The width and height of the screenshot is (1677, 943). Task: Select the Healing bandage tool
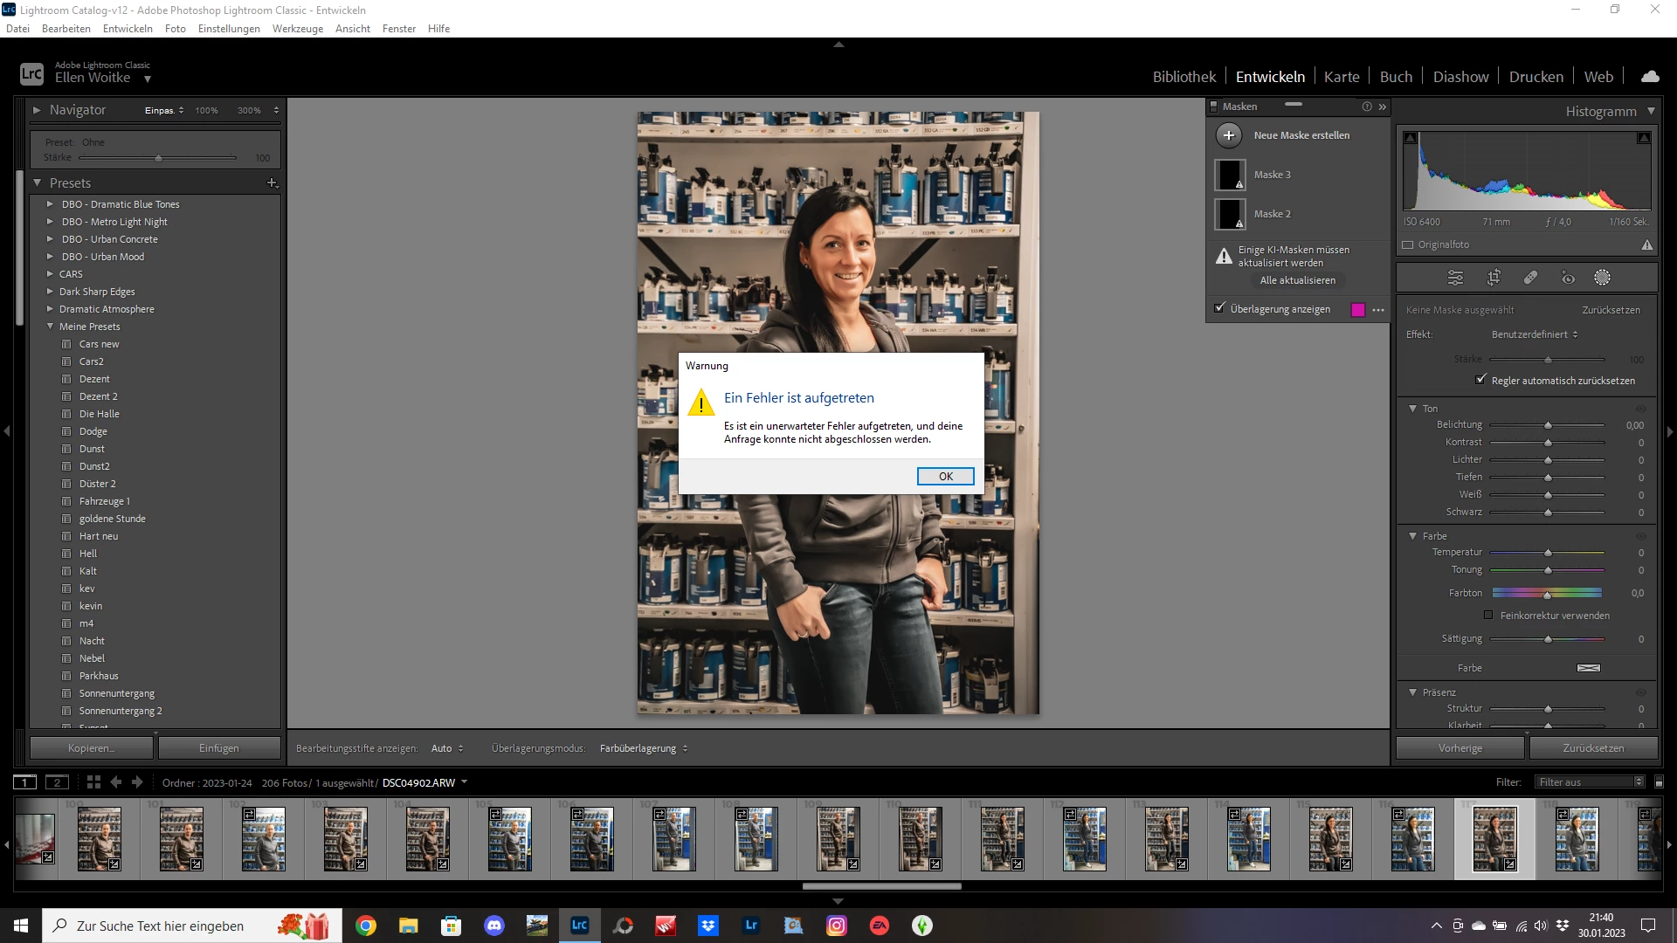click(x=1530, y=278)
